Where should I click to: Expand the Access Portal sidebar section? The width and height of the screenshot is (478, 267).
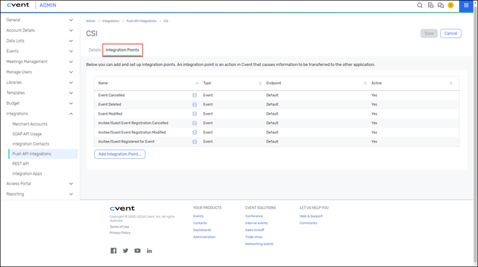point(71,184)
